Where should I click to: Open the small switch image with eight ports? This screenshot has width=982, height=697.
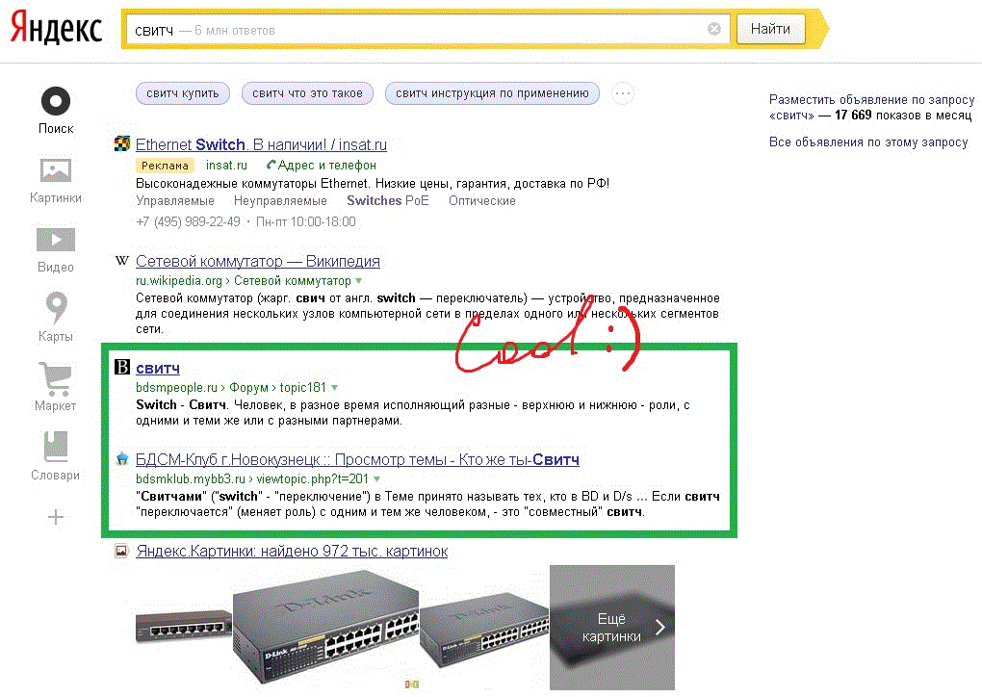coord(184,627)
